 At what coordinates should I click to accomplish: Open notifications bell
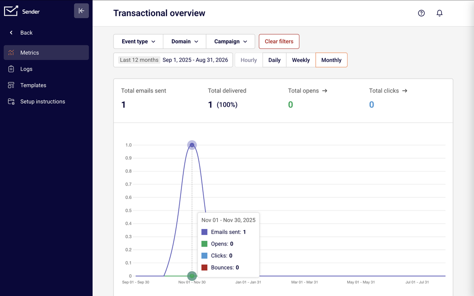click(x=440, y=13)
